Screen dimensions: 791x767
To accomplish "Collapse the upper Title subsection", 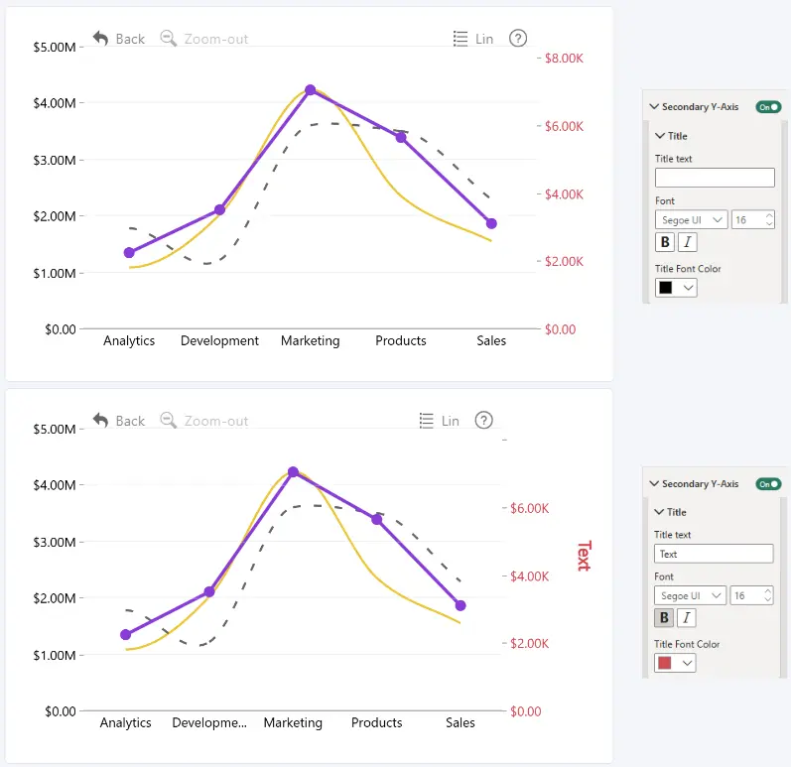I will (x=659, y=136).
